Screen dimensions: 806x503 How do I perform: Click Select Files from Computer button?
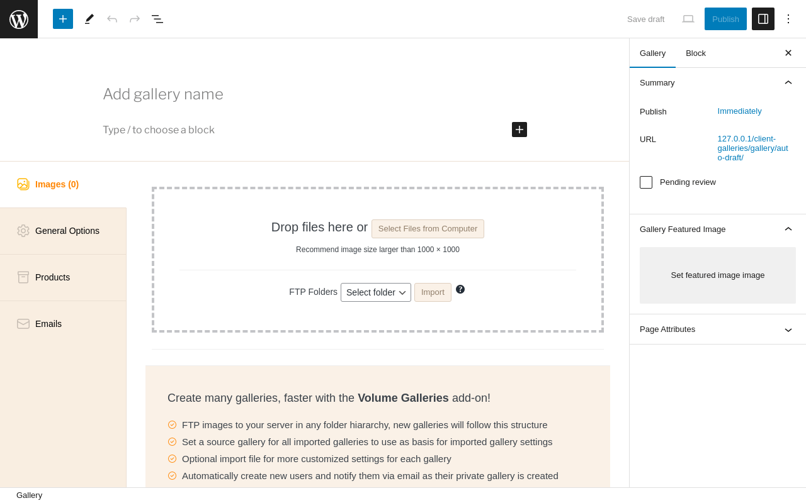click(428, 229)
